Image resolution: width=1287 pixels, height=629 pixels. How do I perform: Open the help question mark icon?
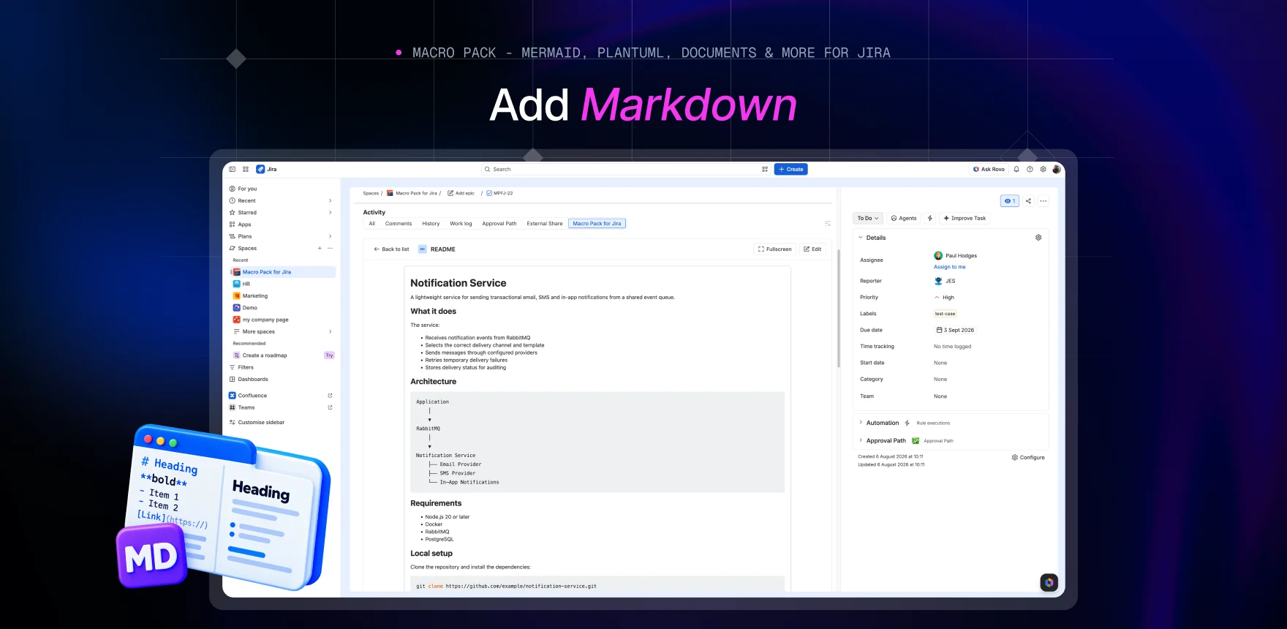[1030, 169]
